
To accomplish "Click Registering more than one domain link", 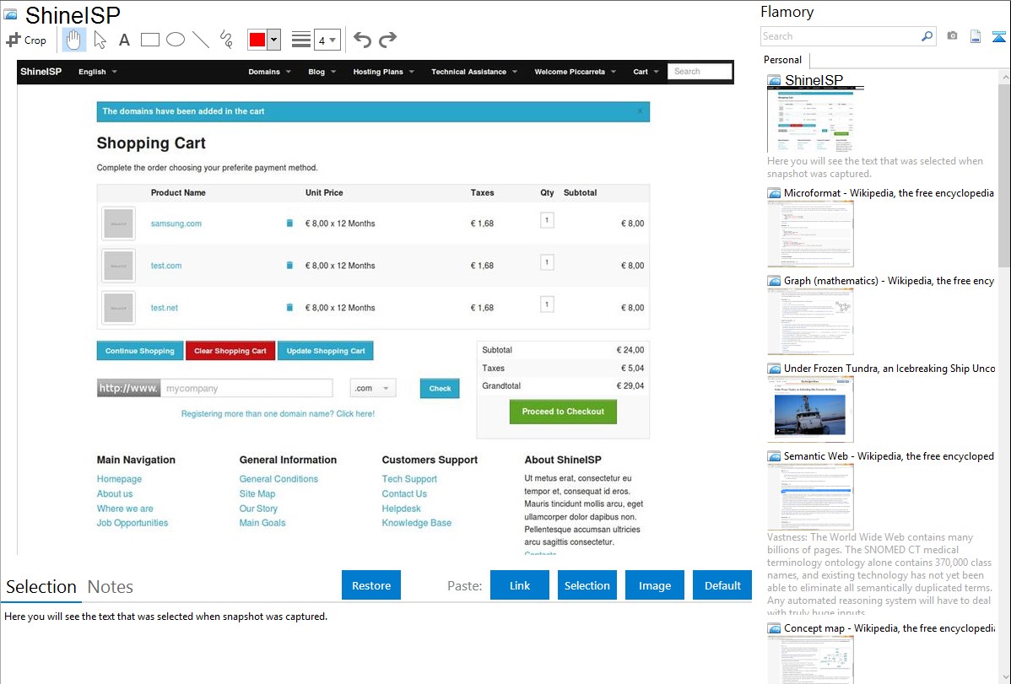I will point(278,414).
